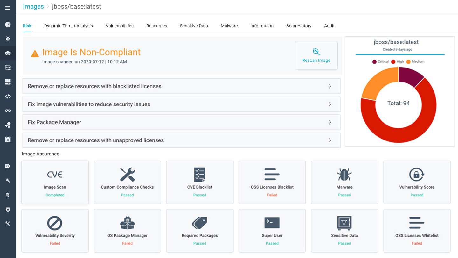Switch to the Sensitive Data tab
This screenshot has height=258, width=458.
click(194, 26)
